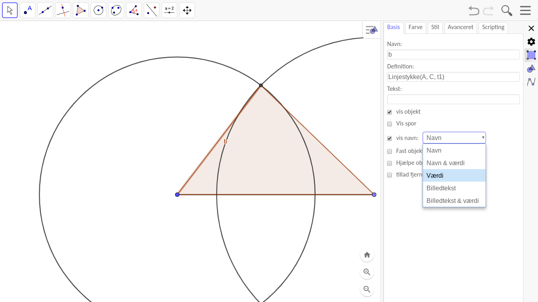
Task: Choose 'Billedtekst & værdi' option
Action: pos(454,201)
